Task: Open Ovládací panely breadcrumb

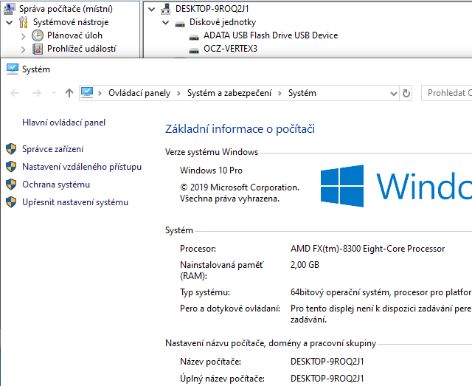Action: click(x=139, y=93)
